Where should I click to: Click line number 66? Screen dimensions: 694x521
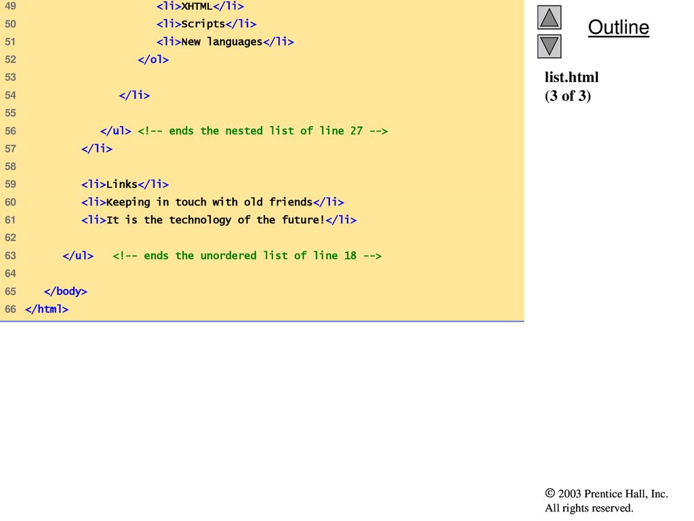tap(10, 309)
